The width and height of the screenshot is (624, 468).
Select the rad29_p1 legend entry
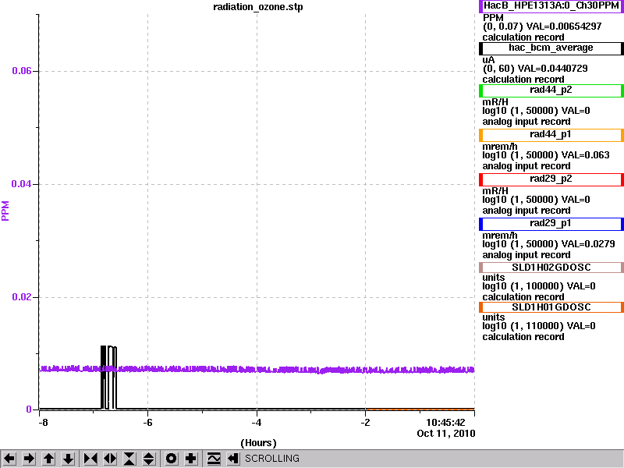point(551,224)
